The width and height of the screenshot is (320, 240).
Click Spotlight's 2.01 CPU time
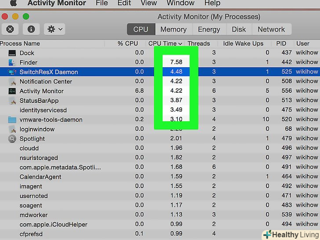[176, 138]
